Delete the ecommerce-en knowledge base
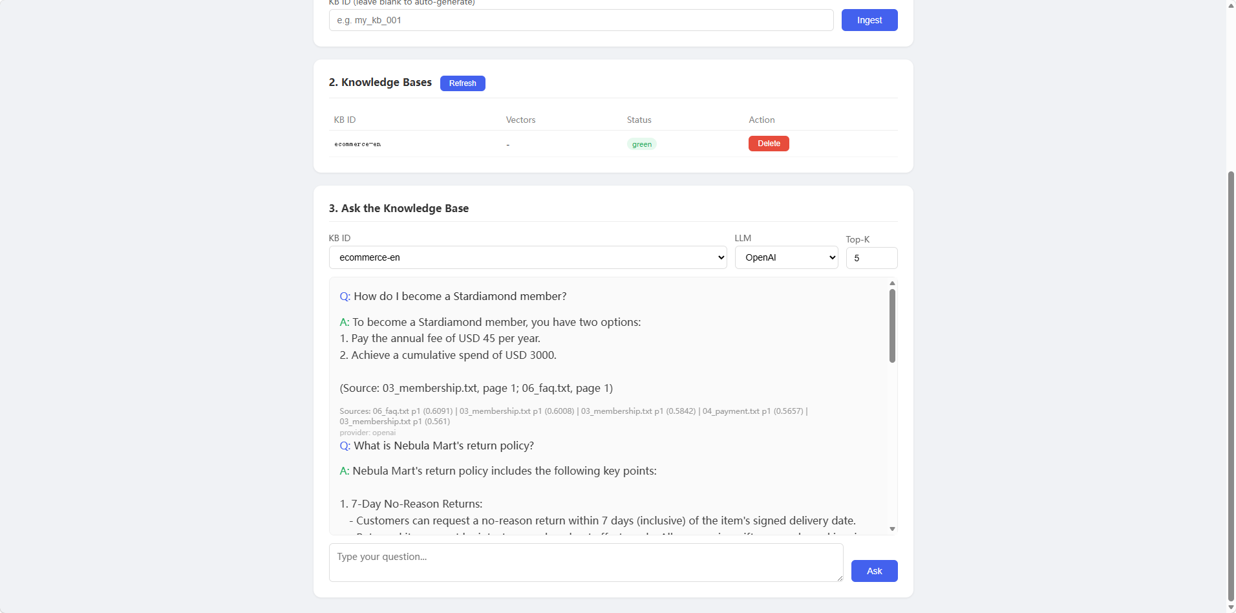The height and width of the screenshot is (613, 1236). coord(768,143)
